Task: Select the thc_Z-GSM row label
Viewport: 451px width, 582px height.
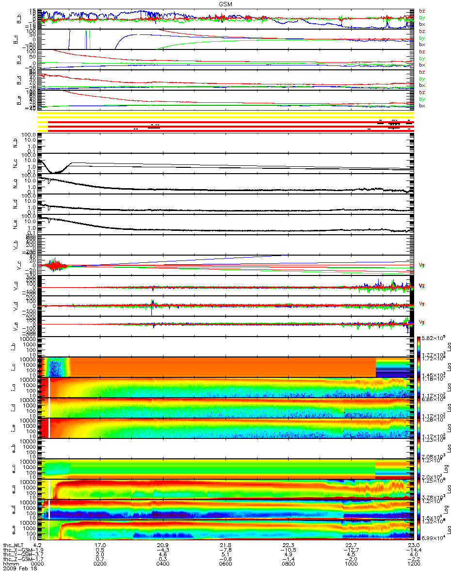Action: point(17,560)
